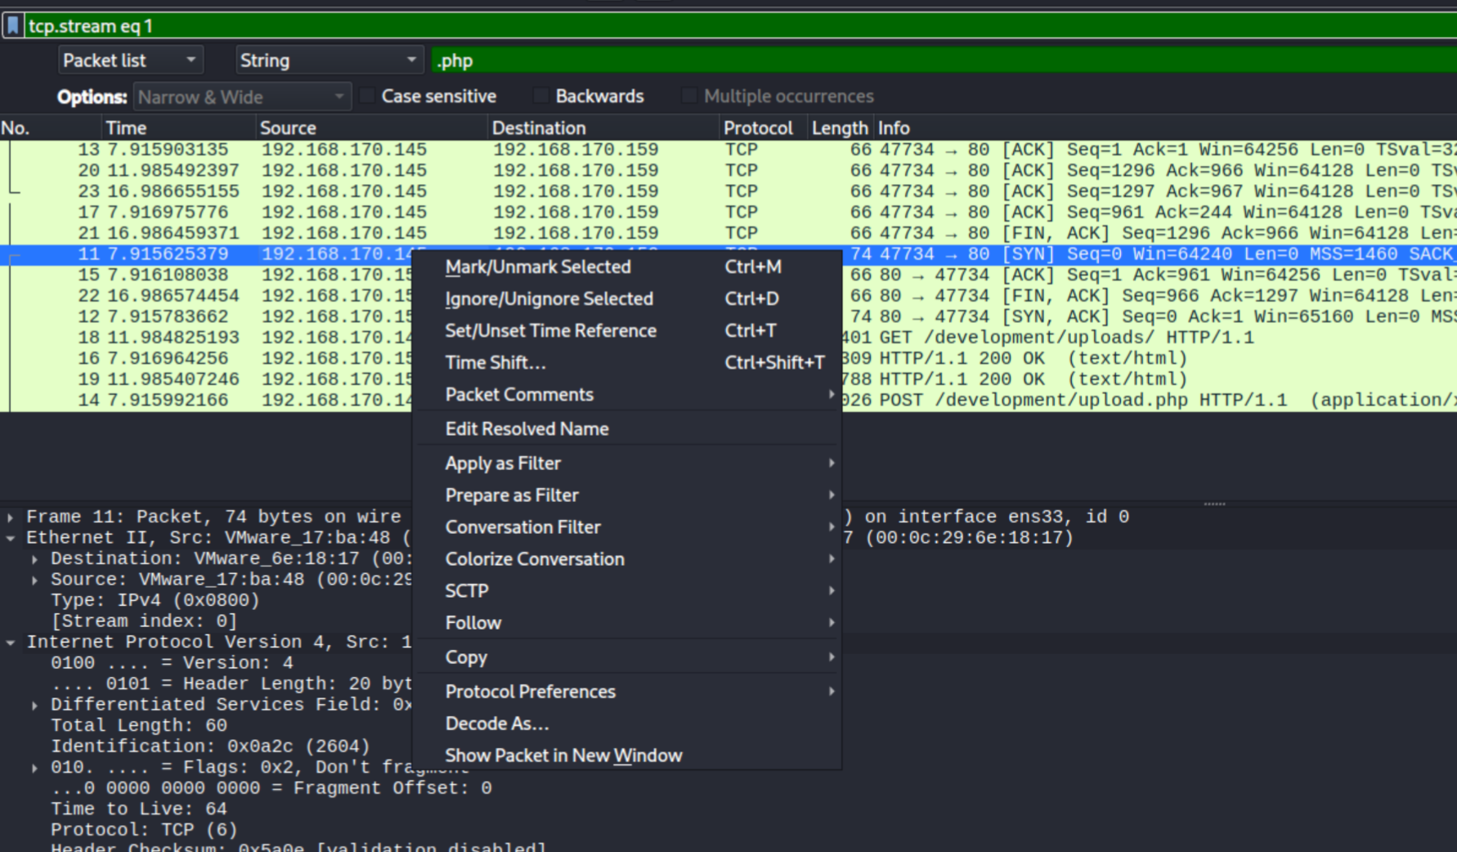Screen dimensions: 1457x852
Task: Choose Ignore/Unignore Selected menu entry
Action: 628,298
